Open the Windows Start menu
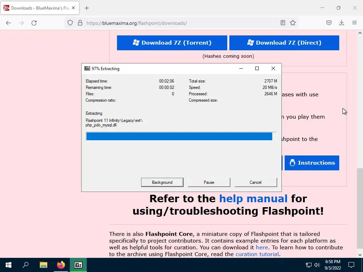The height and width of the screenshot is (272, 363). pos(9,265)
